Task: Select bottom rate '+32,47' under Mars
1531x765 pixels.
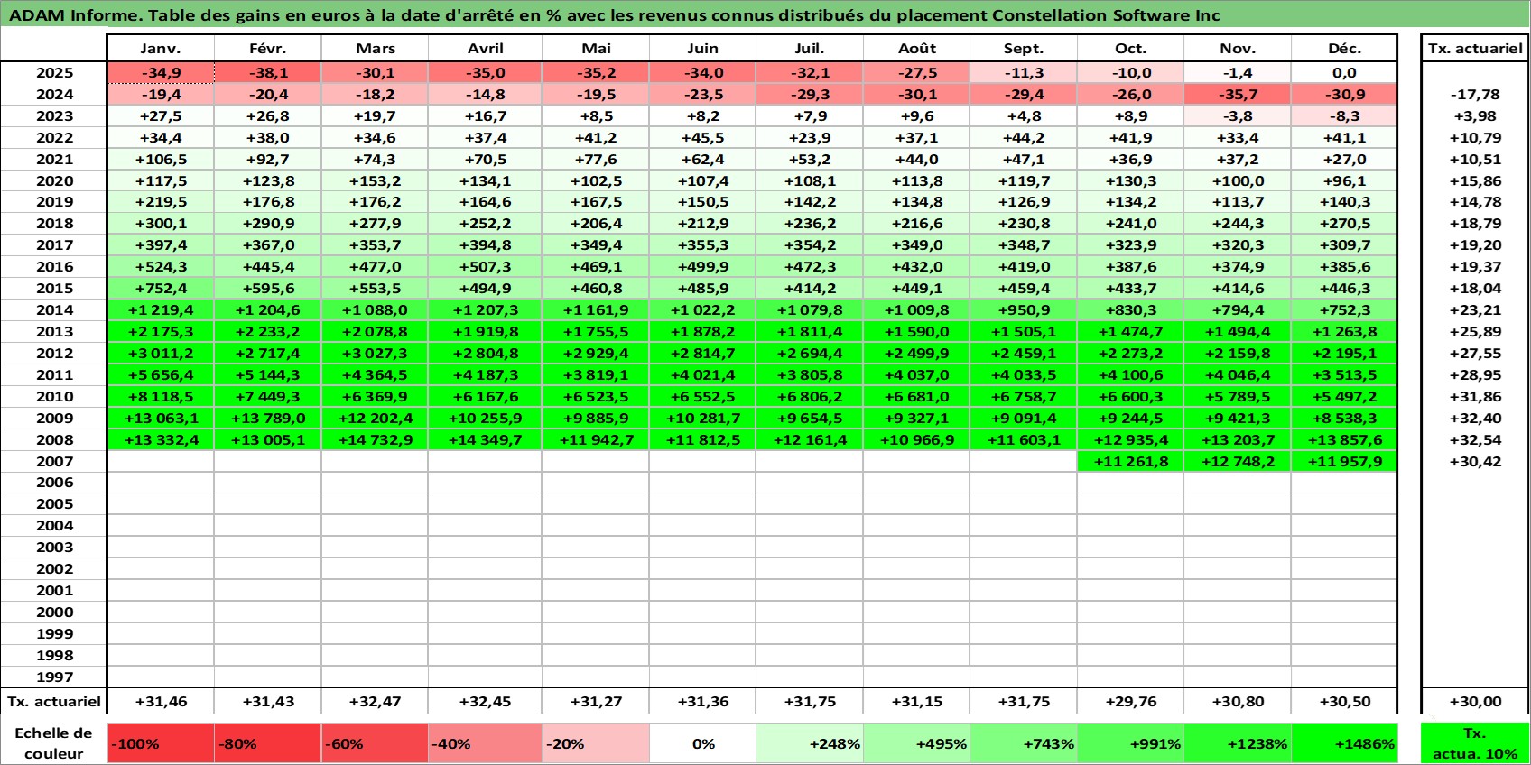Action: click(375, 702)
